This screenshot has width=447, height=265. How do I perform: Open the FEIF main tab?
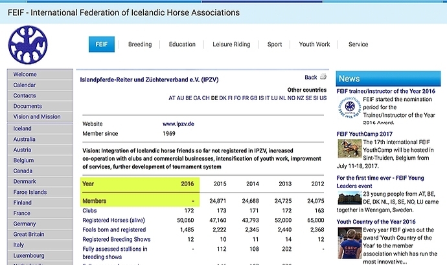[x=102, y=45]
